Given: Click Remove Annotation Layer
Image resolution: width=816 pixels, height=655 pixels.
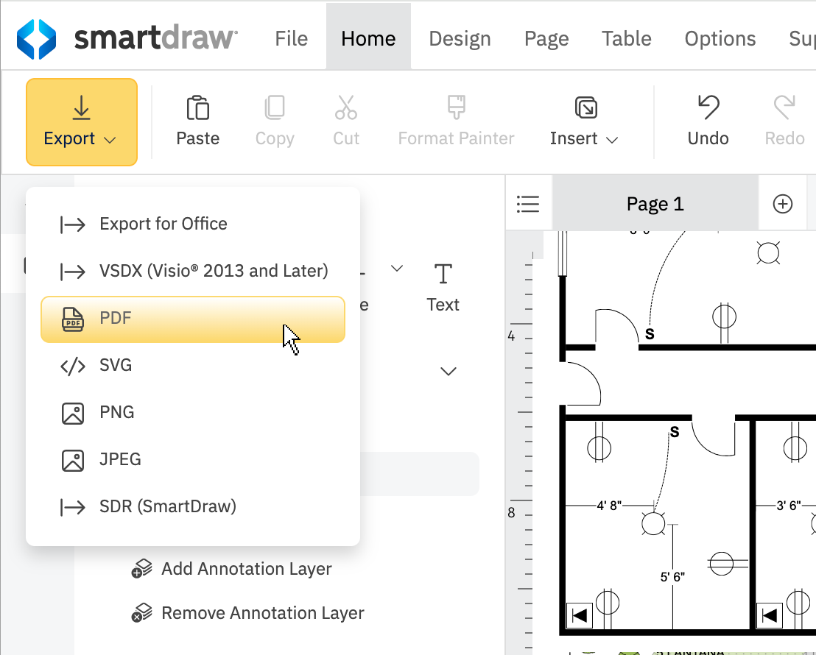Looking at the screenshot, I should click(262, 612).
